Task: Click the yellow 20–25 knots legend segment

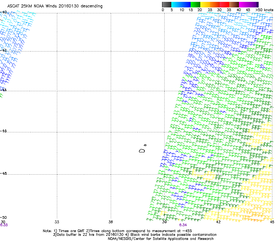Action: 205,4
